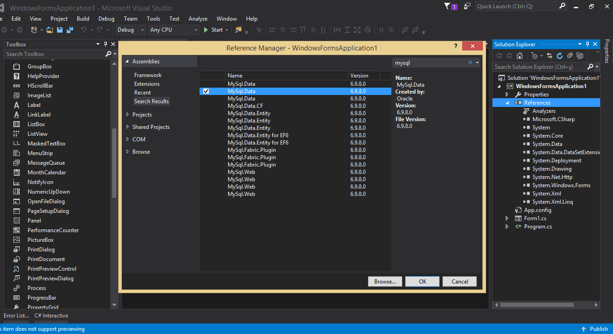Click Refresh in Solution Explorer toolbar
This screenshot has height=334, width=613.
(x=560, y=56)
